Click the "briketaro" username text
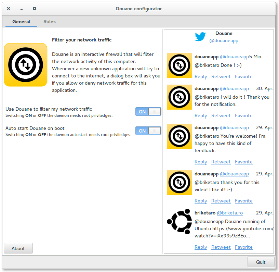The width and height of the screenshot is (279, 272). [205, 213]
